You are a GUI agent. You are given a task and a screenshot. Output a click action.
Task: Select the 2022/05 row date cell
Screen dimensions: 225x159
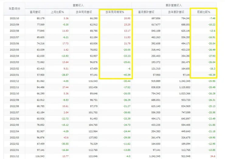coord(14,125)
